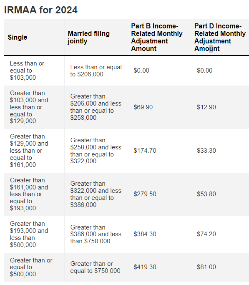Select the $74.20 Part D amount

(206, 234)
